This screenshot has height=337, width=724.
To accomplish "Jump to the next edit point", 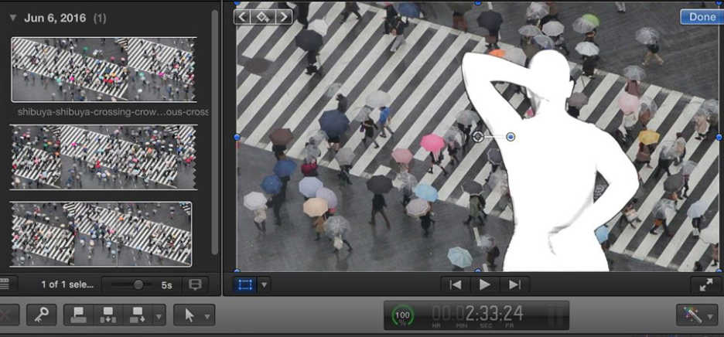I will [514, 284].
